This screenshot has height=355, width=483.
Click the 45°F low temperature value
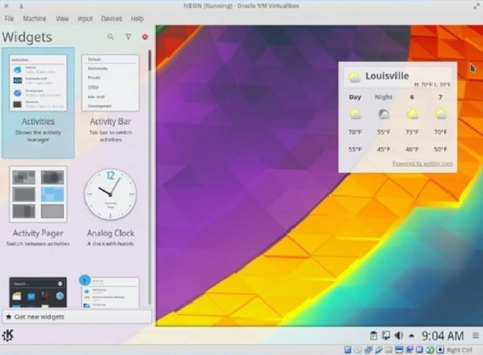384,149
